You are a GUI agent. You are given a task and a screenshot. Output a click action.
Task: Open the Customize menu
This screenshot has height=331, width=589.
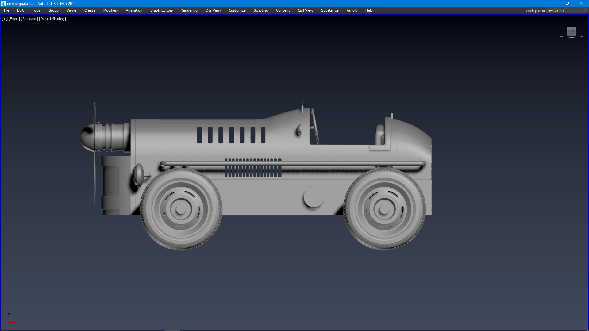tap(237, 10)
